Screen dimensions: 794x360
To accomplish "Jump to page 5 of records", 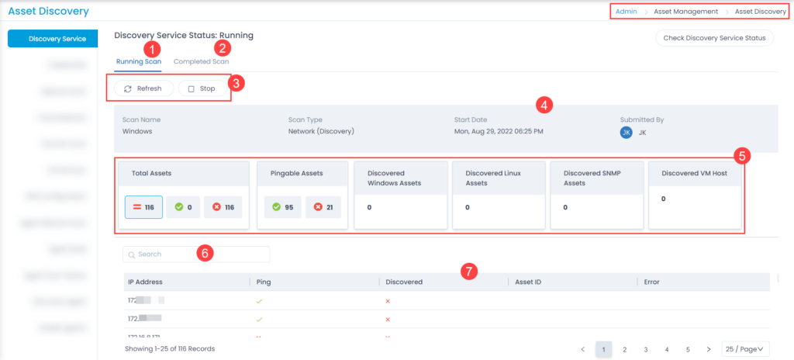I will click(687, 349).
